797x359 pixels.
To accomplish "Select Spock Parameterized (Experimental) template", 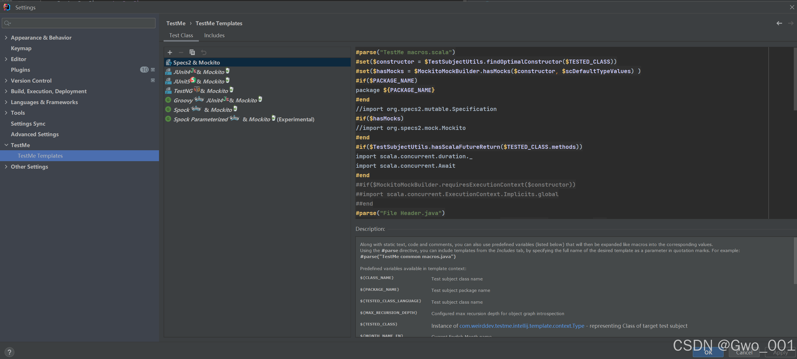I will point(258,119).
